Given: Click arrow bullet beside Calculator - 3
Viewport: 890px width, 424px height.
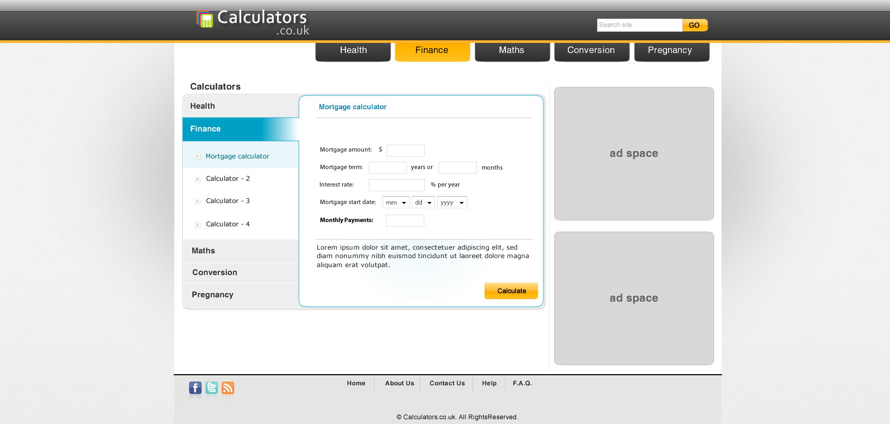Looking at the screenshot, I should point(198,201).
